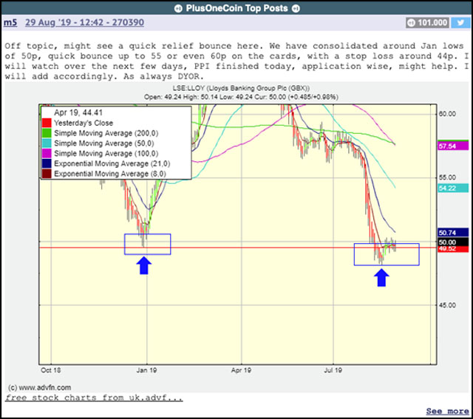Click the PlusOneCoin Top Posts title
This screenshot has width=473, height=419.
tap(236, 7)
